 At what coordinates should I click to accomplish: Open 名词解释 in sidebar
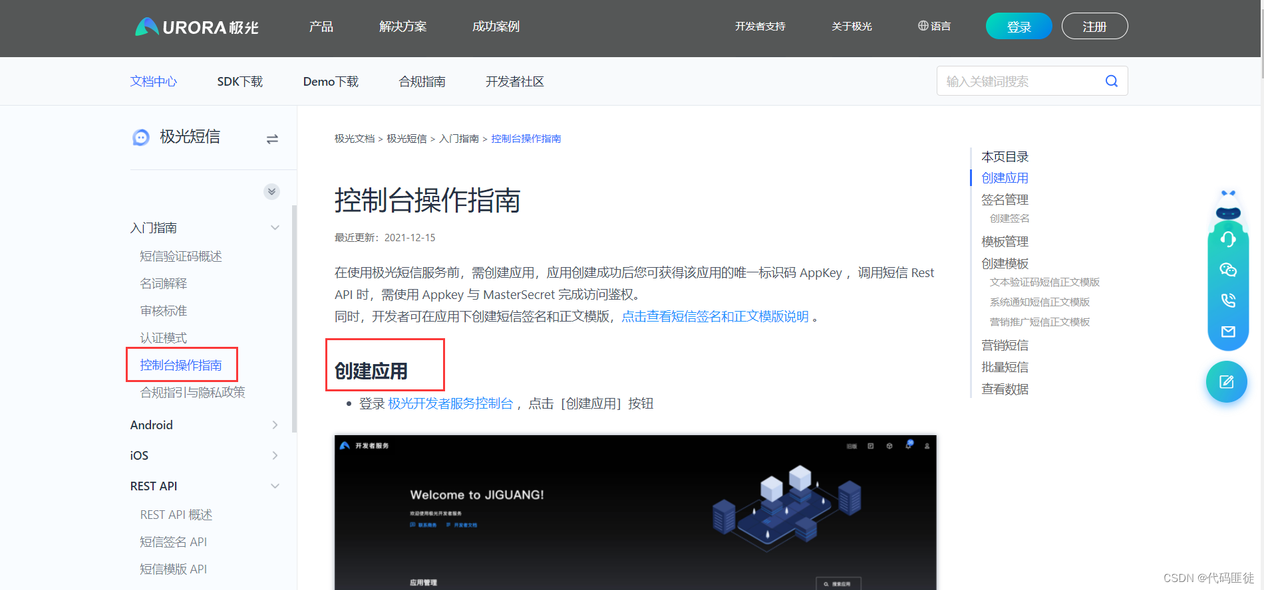coord(164,284)
